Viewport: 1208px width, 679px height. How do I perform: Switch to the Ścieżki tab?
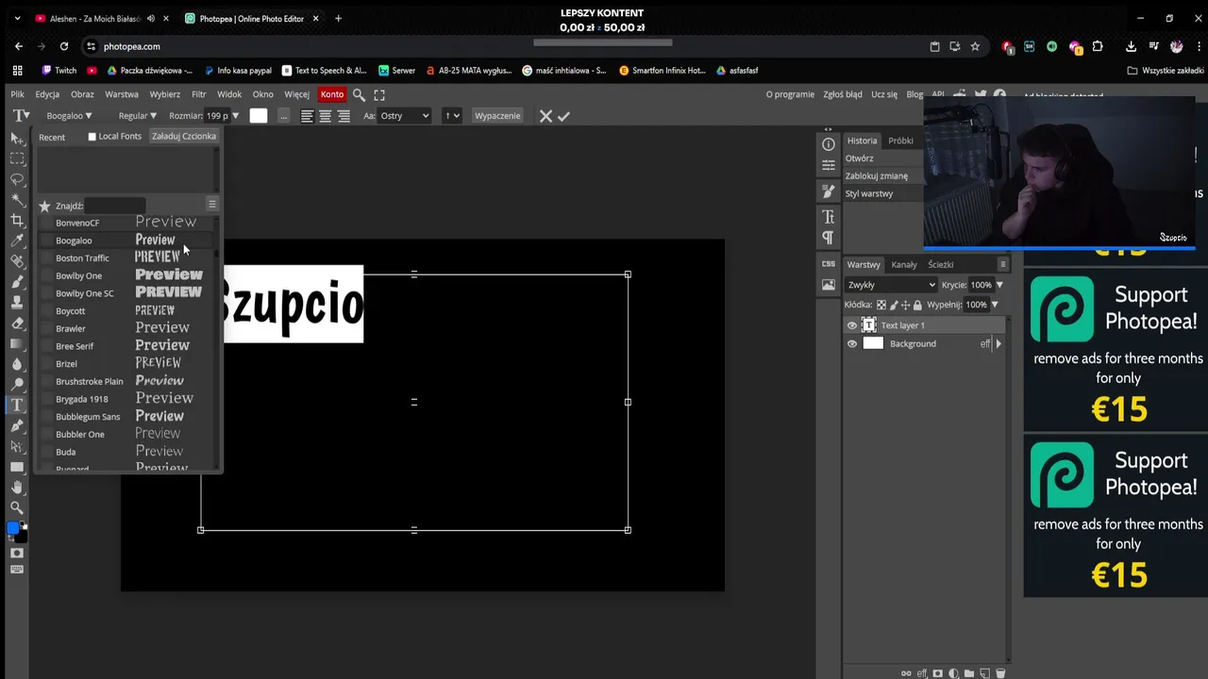point(940,265)
